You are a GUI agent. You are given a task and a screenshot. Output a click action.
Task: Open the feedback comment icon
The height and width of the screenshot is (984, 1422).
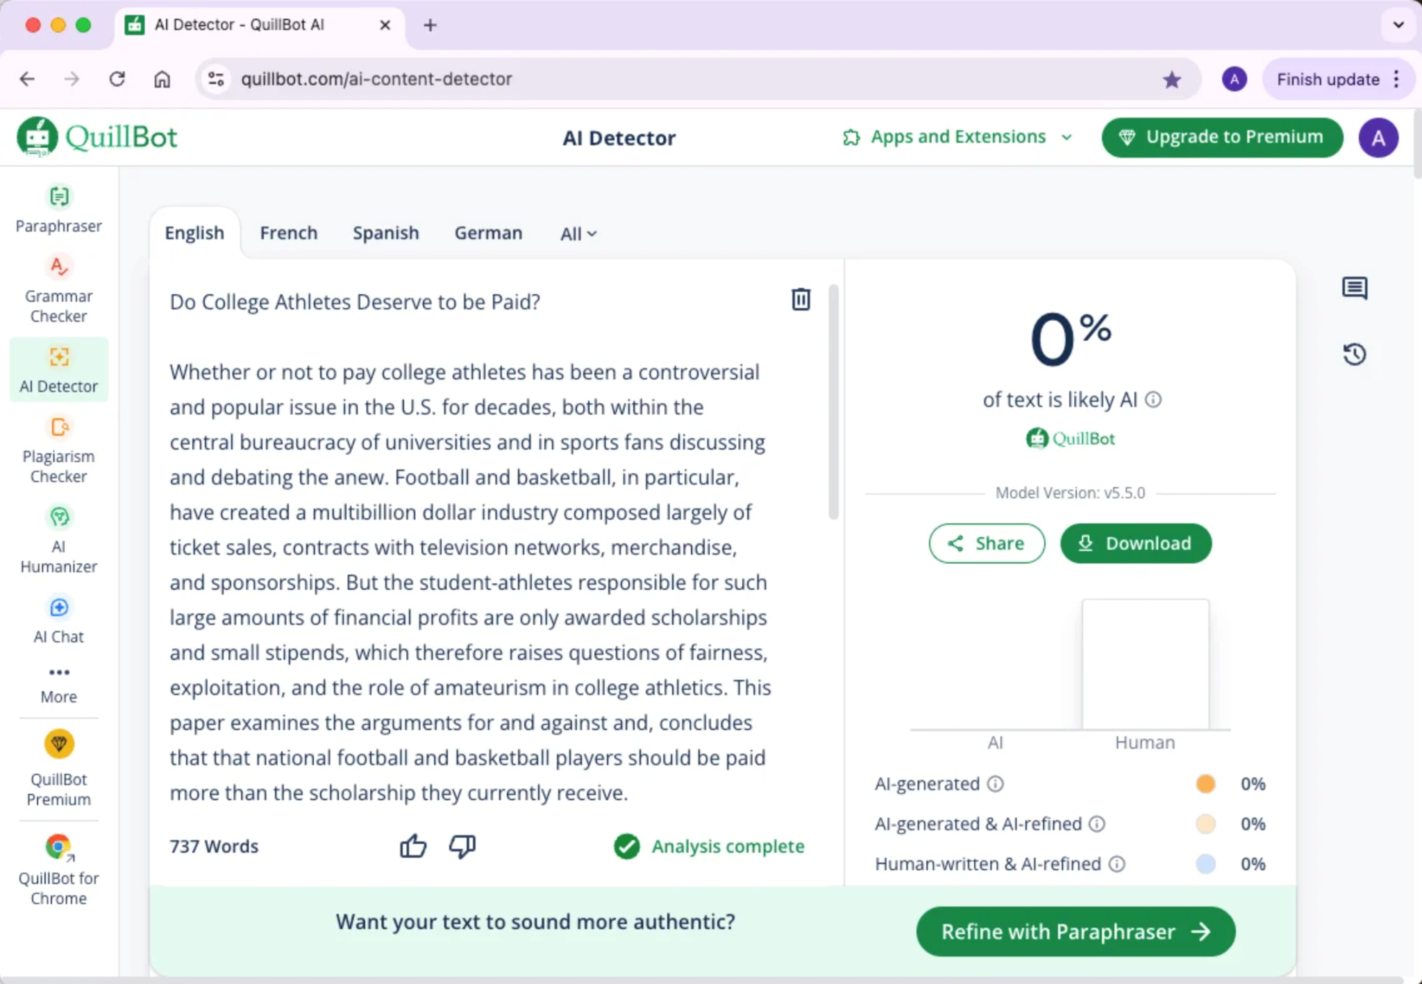(x=1354, y=288)
